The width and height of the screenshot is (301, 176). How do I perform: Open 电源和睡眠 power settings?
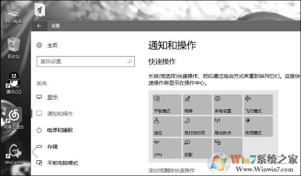pos(55,130)
